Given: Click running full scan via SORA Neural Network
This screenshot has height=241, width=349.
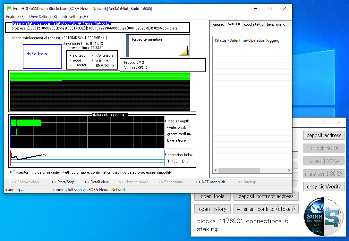Looking at the screenshot, I should [x=89, y=190].
